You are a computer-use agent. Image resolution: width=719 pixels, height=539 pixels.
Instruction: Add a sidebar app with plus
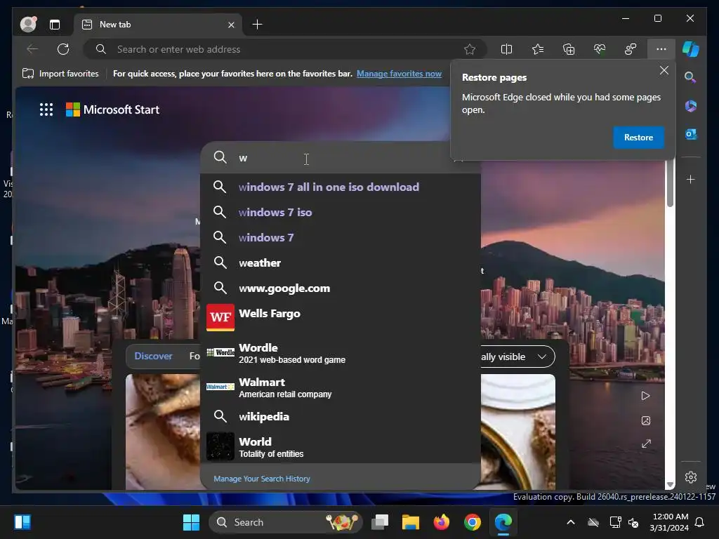691,179
